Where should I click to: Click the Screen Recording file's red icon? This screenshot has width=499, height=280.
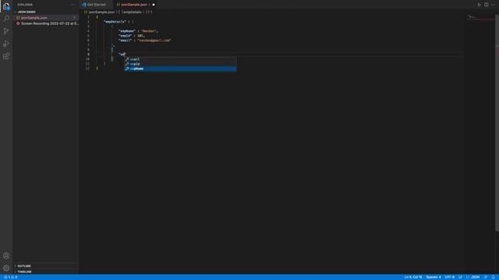coord(18,23)
